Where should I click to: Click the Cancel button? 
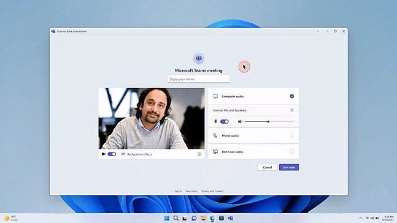267,167
